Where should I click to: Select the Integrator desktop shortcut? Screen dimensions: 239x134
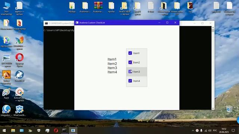pyautogui.click(x=6, y=111)
